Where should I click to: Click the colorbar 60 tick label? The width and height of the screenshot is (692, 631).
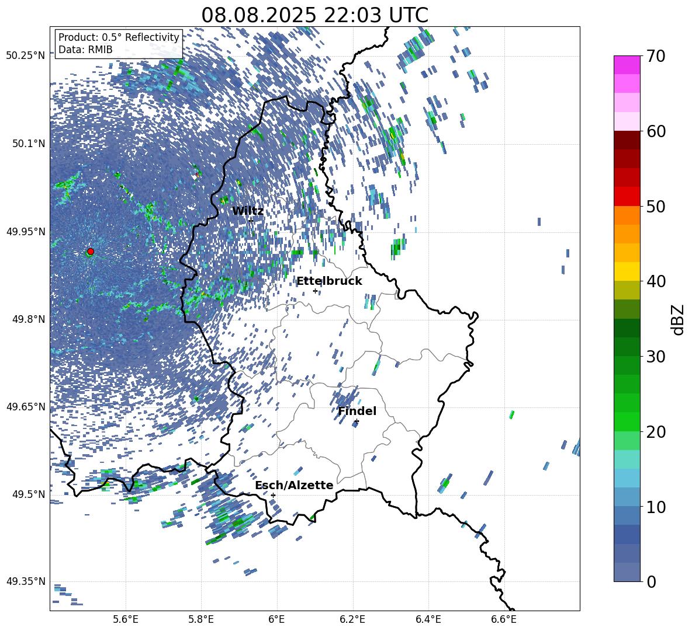click(x=655, y=131)
